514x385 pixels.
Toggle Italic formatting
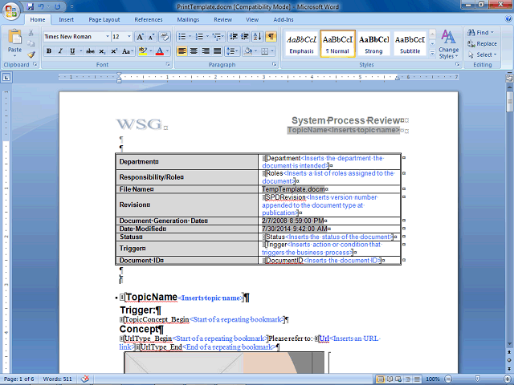[x=60, y=51]
